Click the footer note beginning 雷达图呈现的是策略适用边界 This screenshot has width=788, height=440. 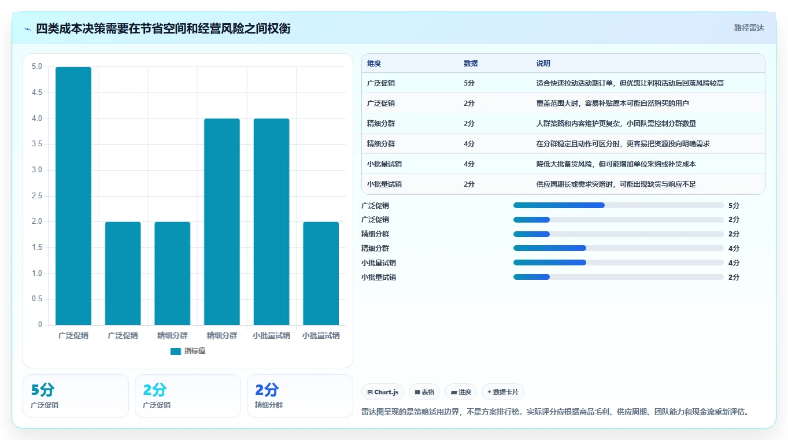pos(556,412)
